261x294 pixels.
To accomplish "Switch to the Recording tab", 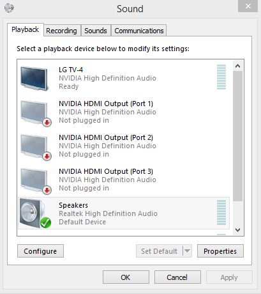I will pyautogui.click(x=62, y=31).
